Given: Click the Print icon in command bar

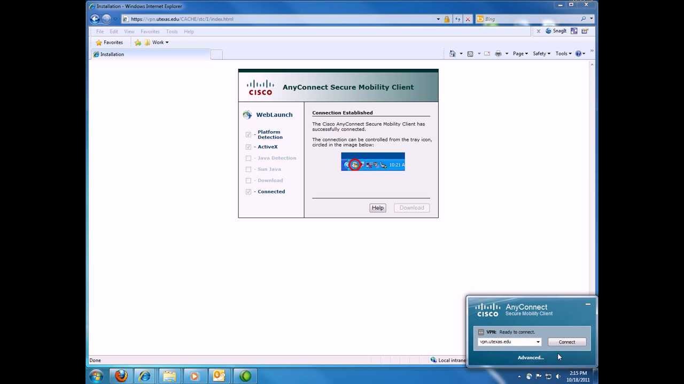Looking at the screenshot, I should coord(498,53).
